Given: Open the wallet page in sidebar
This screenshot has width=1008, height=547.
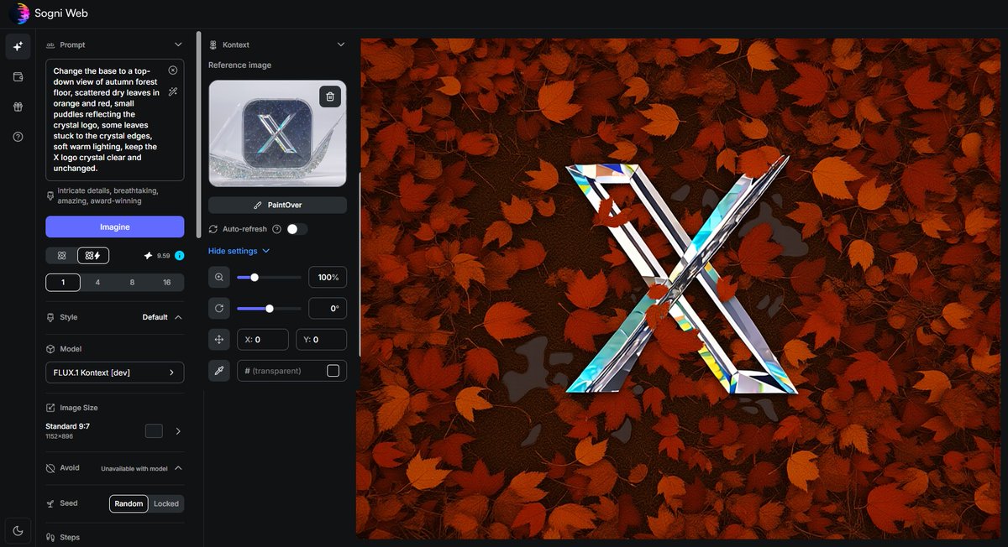Looking at the screenshot, I should 18,77.
